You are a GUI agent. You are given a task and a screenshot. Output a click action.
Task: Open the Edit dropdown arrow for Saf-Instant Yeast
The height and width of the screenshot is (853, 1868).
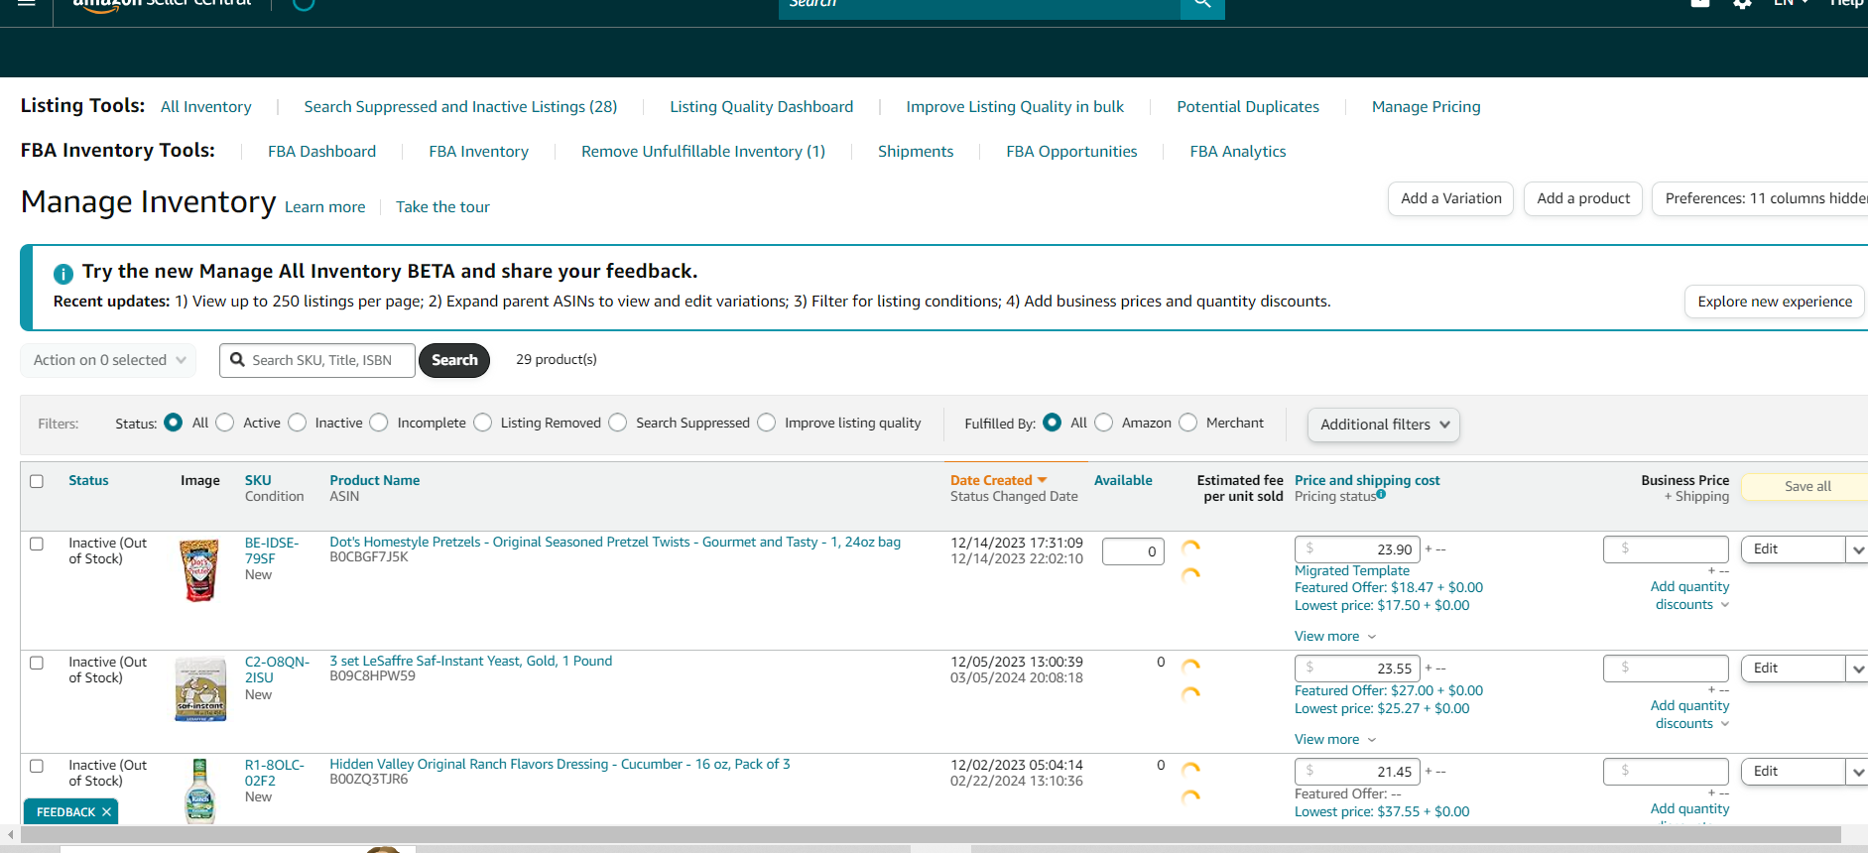coord(1857,669)
